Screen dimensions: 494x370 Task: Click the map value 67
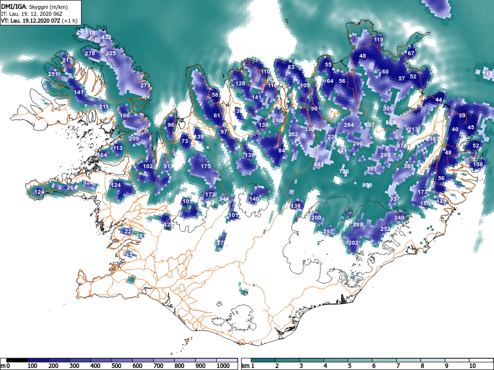pos(411,53)
